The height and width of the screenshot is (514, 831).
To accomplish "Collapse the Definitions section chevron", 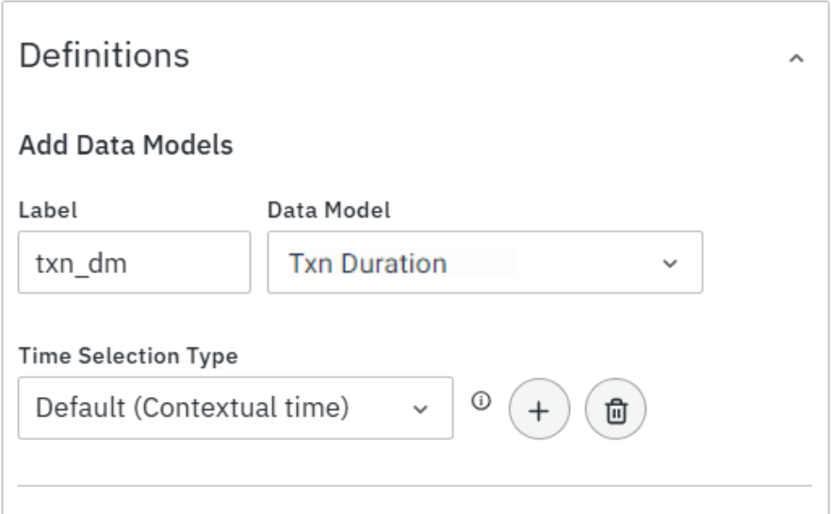I will 796,58.
